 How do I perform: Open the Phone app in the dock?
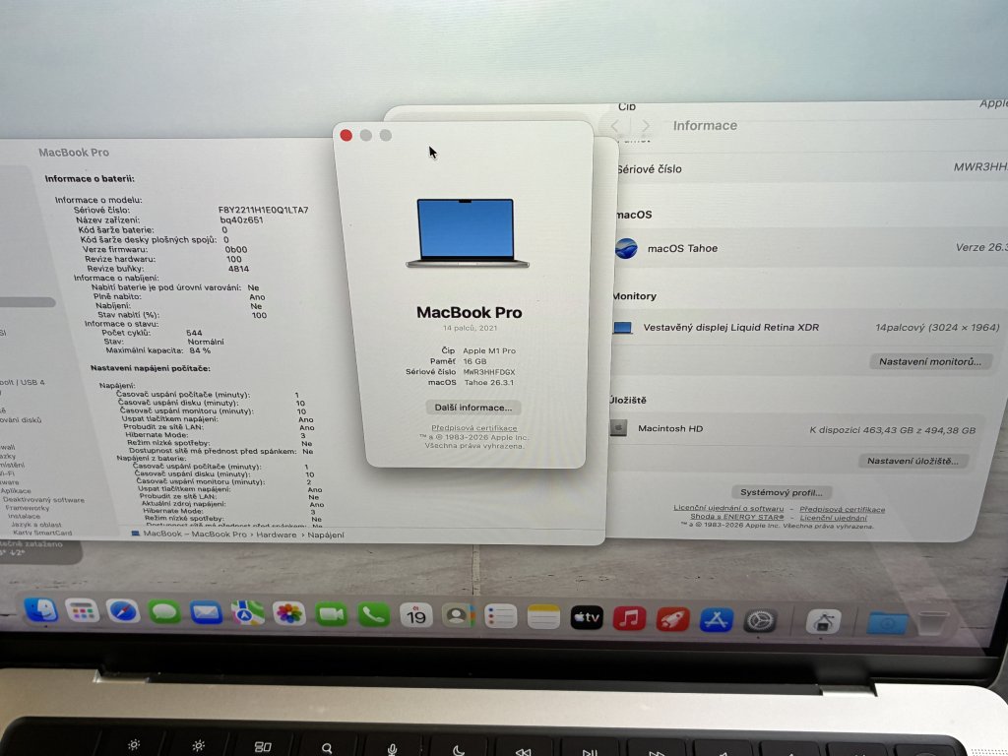coord(373,615)
